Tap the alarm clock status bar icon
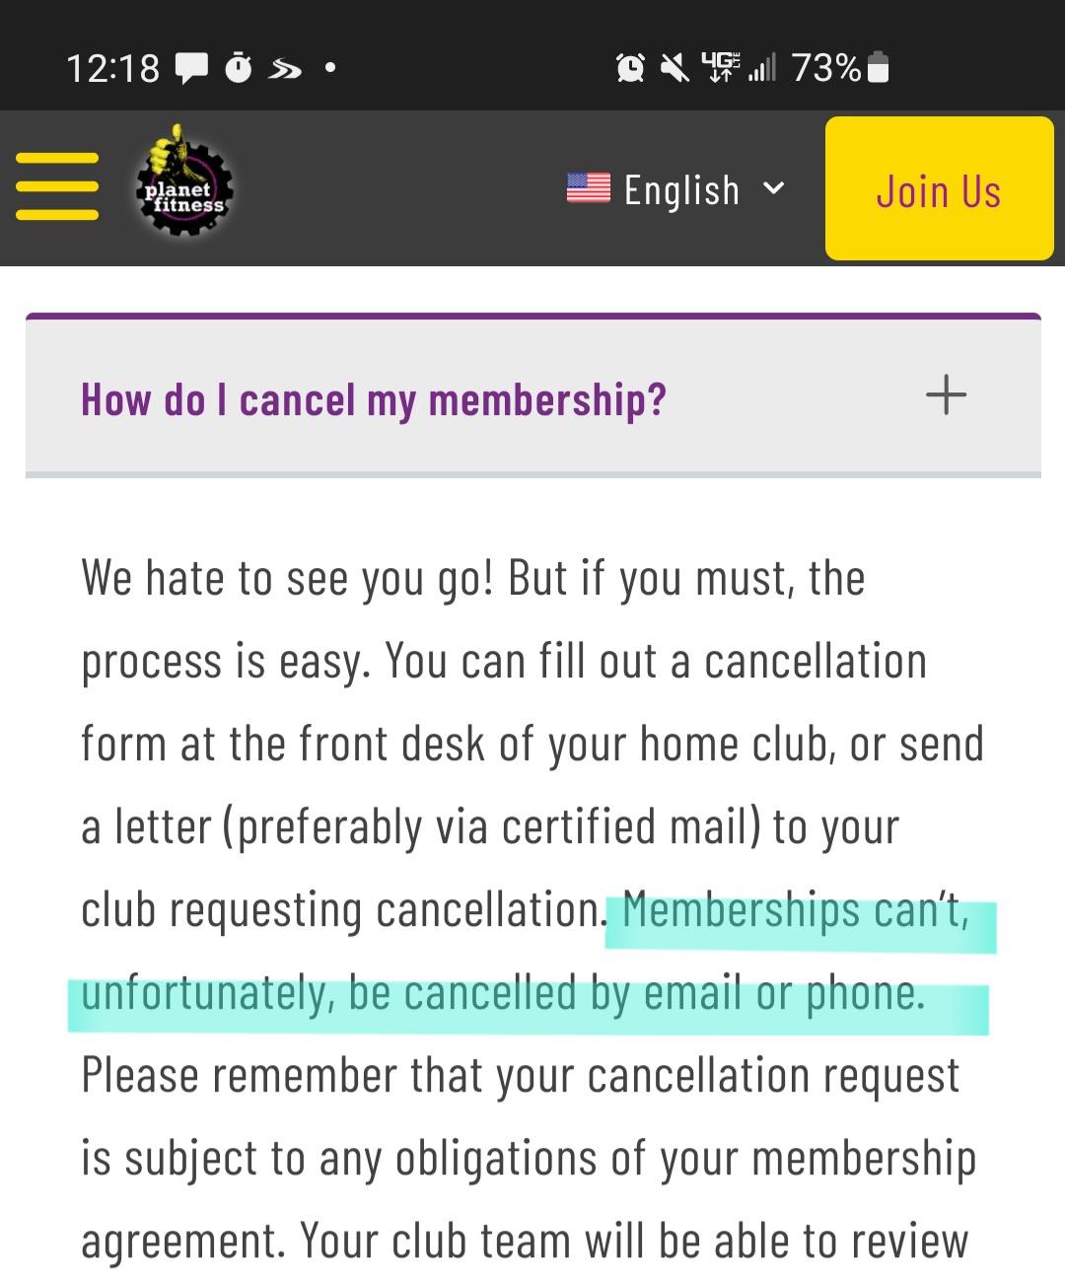Viewport: 1065px width, 1283px height. [x=631, y=67]
